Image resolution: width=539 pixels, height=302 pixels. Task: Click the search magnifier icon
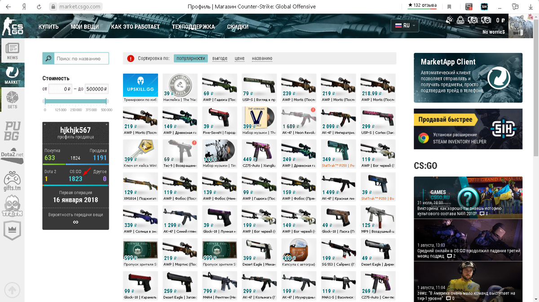(48, 58)
